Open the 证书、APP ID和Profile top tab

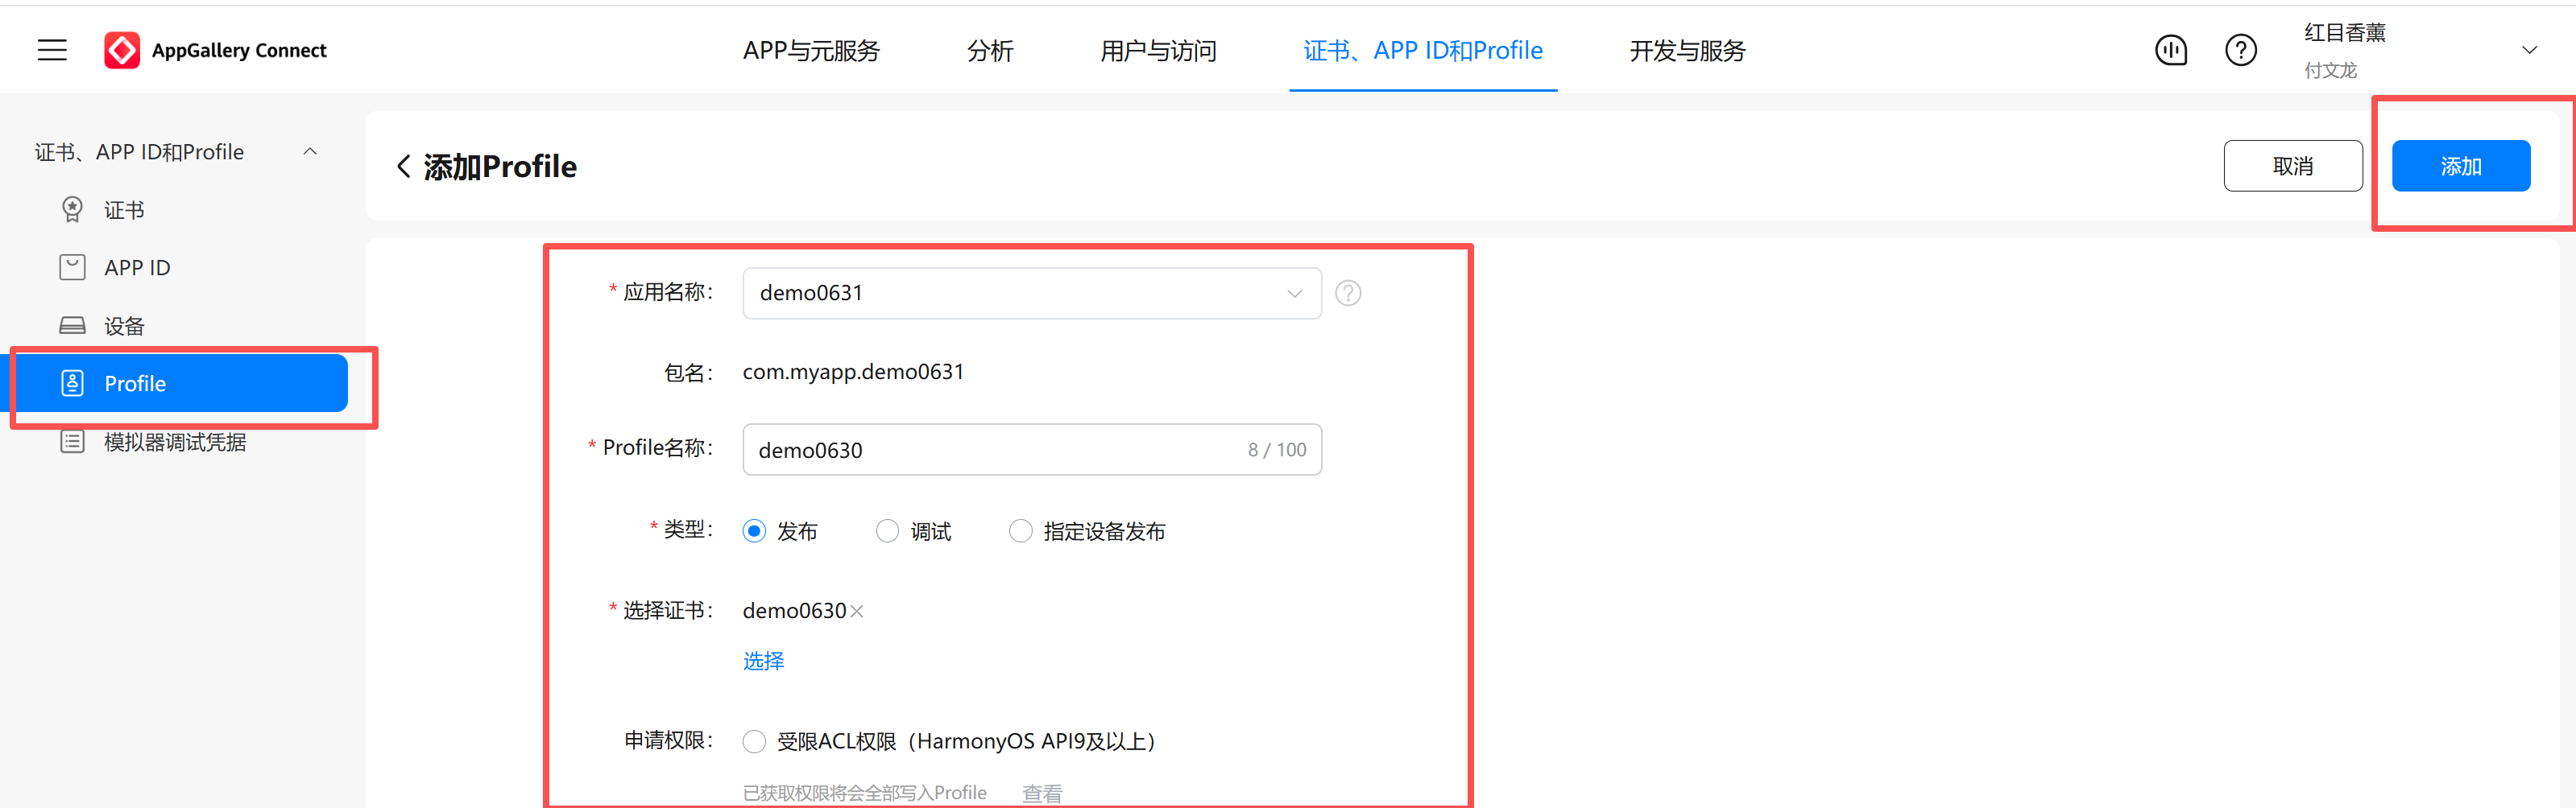coord(1423,51)
